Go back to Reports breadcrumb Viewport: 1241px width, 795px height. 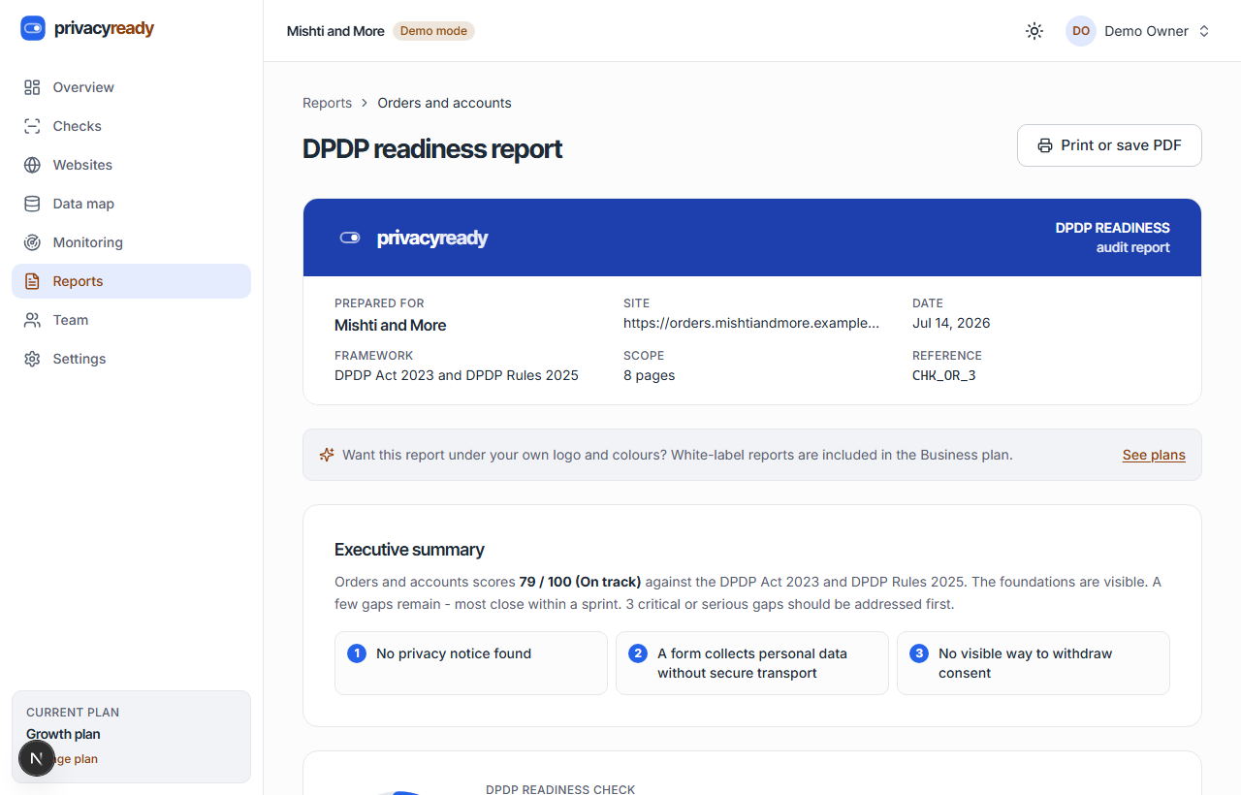point(327,103)
